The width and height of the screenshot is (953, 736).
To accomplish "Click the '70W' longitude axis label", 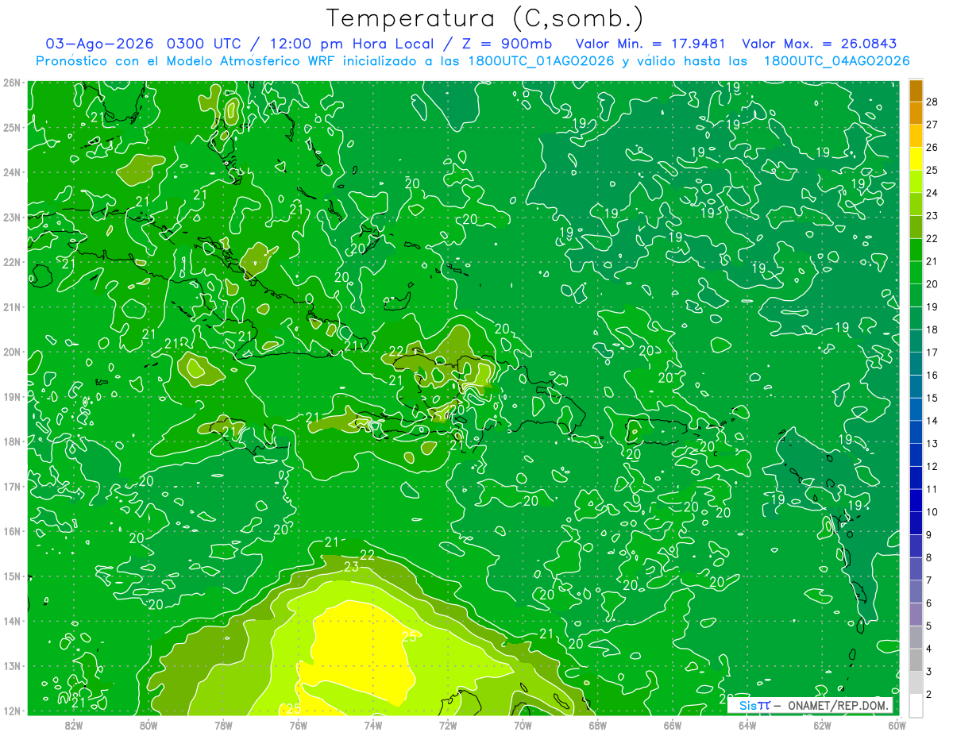I will (523, 725).
